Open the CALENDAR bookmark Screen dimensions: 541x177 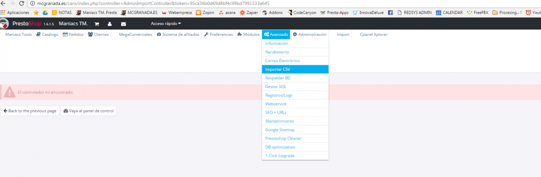pyautogui.click(x=449, y=12)
